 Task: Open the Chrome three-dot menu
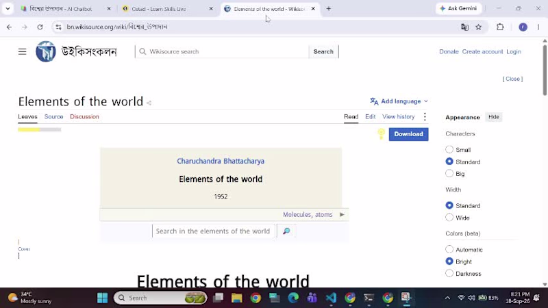pyautogui.click(x=538, y=27)
